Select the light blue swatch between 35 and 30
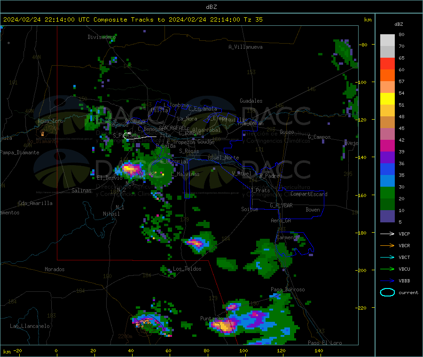423x357 pixels. (x=387, y=181)
